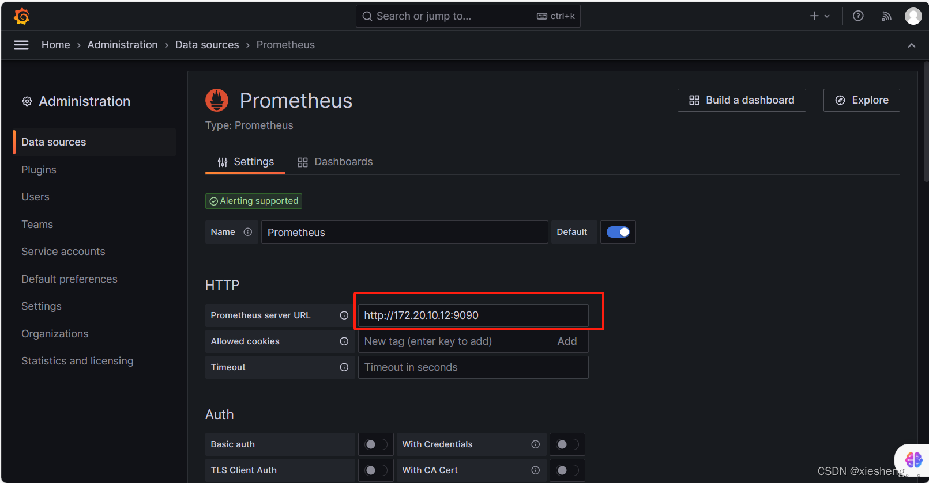Enable the With CA Cert toggle
The height and width of the screenshot is (483, 929).
coord(567,470)
